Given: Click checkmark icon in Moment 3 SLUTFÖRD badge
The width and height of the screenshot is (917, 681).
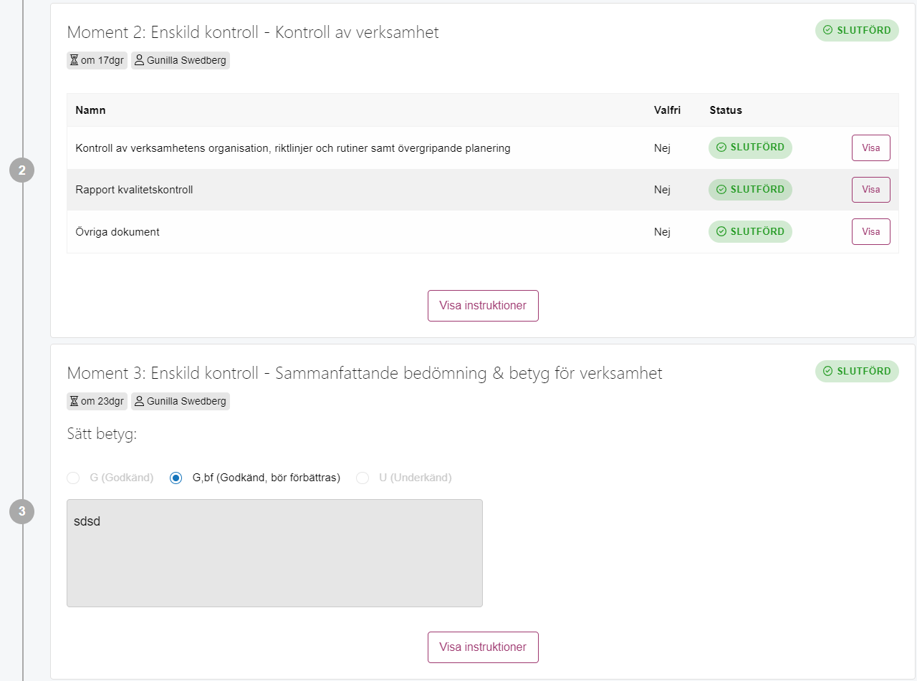Looking at the screenshot, I should [x=828, y=371].
